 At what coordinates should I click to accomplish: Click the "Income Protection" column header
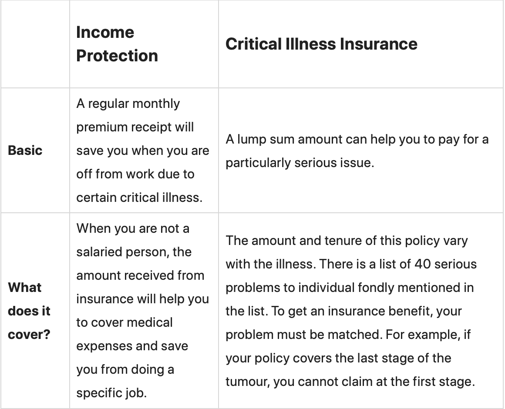click(x=117, y=44)
